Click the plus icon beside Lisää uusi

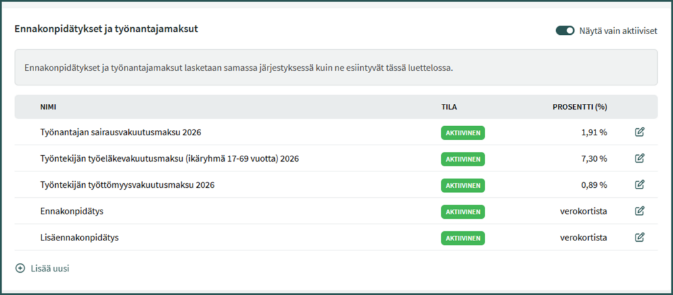(20, 268)
